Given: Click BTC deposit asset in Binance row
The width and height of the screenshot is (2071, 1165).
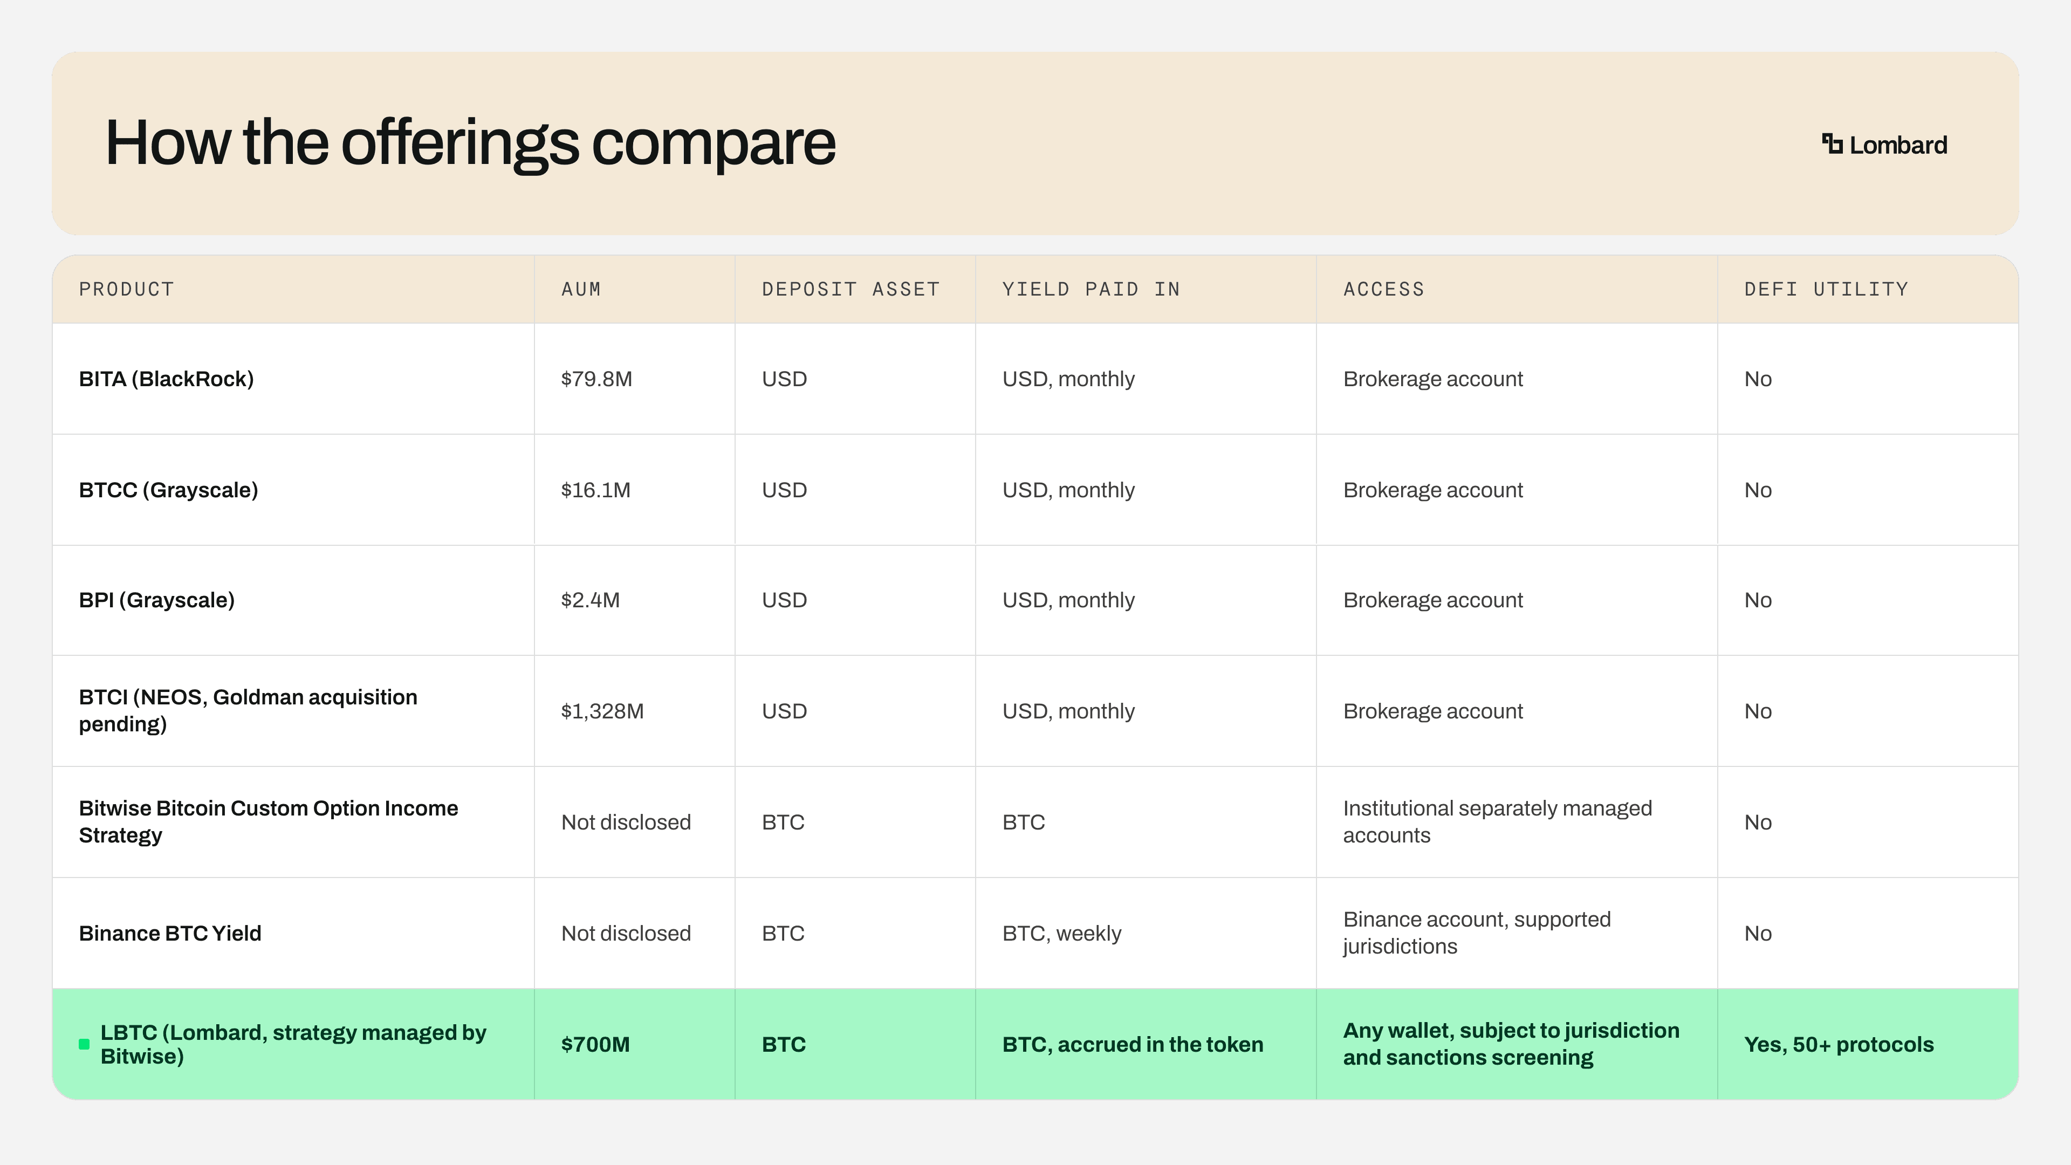Looking at the screenshot, I should 783,934.
